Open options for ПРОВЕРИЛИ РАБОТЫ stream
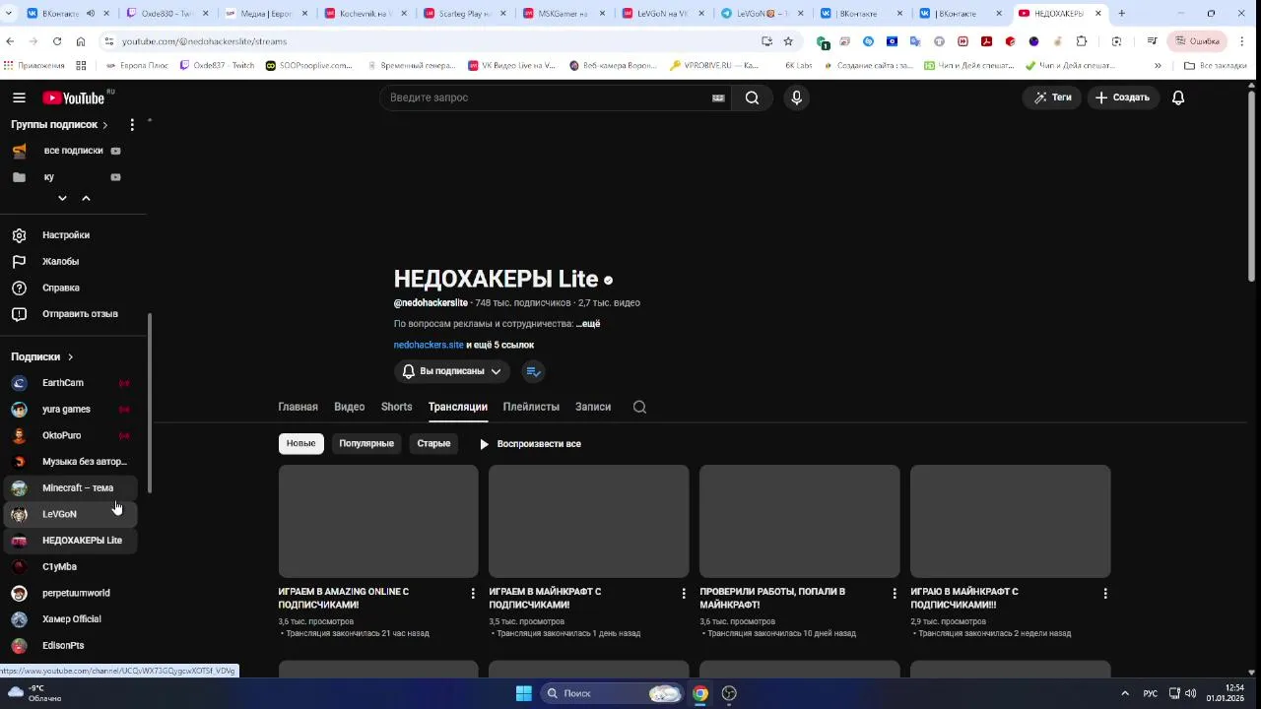The image size is (1261, 709). (x=895, y=593)
